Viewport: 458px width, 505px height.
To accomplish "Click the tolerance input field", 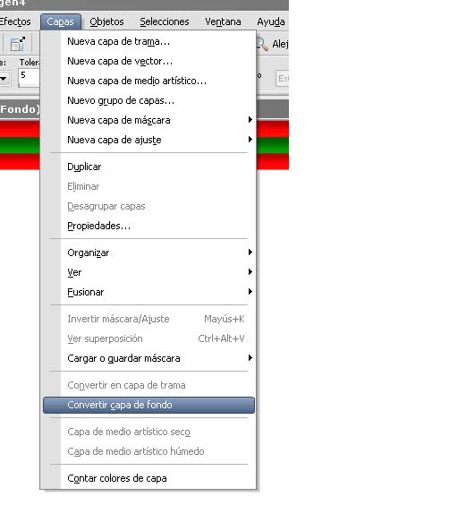I will [29, 77].
